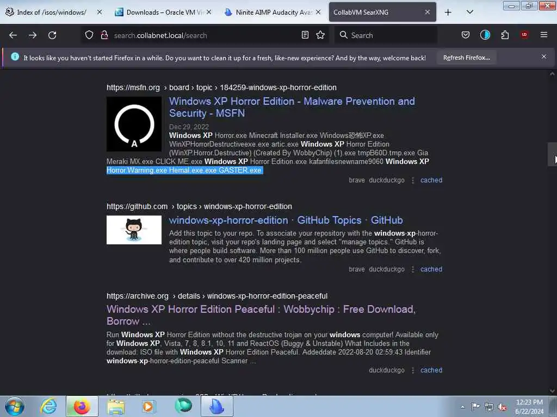Click the Dec 29, 2022 date text
Image resolution: width=557 pixels, height=417 pixels.
pos(189,127)
